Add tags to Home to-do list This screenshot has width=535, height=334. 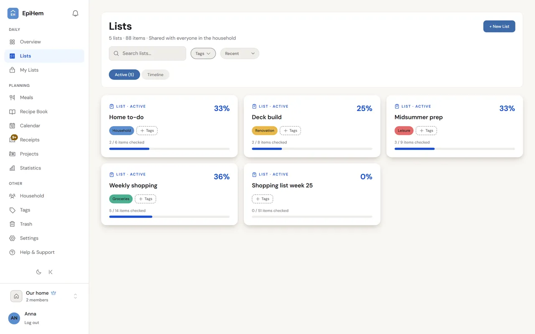(x=147, y=131)
